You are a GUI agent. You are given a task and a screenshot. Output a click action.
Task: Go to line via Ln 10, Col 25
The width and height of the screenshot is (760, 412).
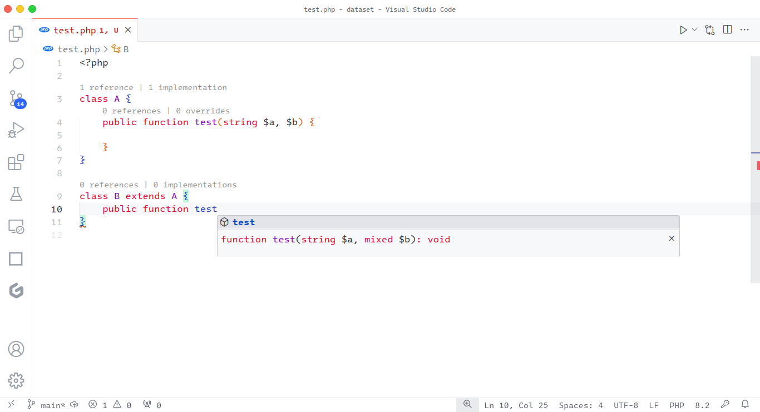pyautogui.click(x=516, y=405)
